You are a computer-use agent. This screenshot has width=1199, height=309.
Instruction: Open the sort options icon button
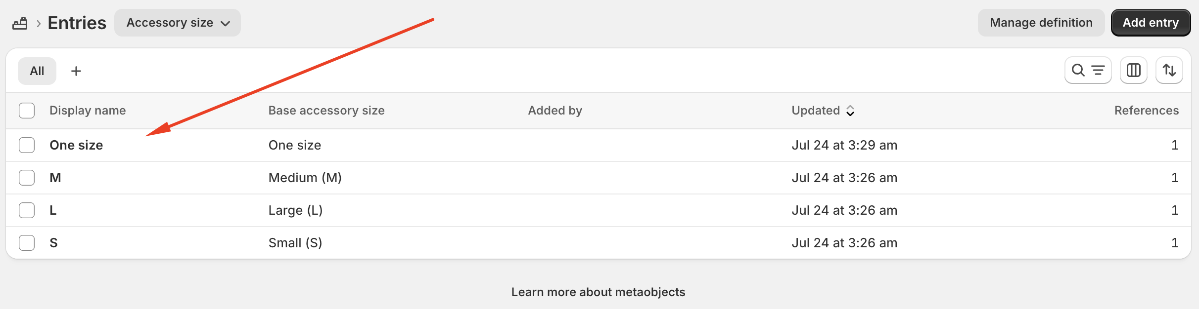(1169, 71)
